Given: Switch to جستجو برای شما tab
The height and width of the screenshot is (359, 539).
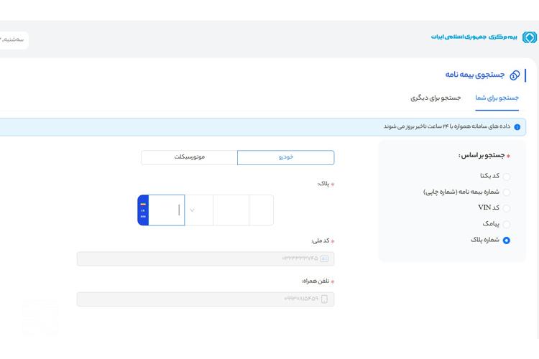Looking at the screenshot, I should click(497, 98).
